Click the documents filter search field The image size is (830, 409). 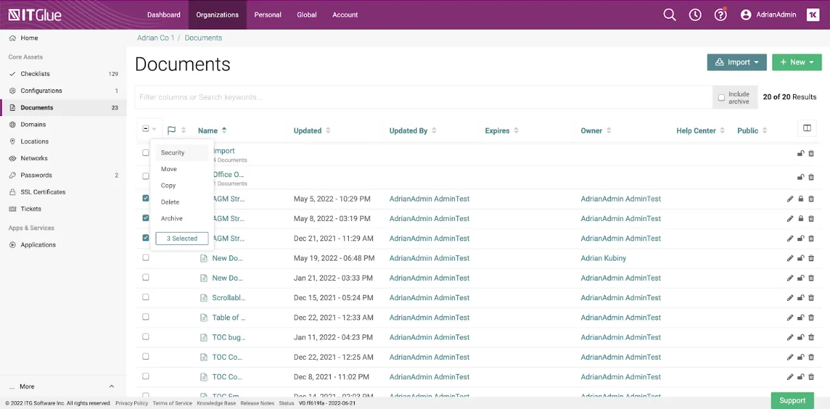[421, 97]
